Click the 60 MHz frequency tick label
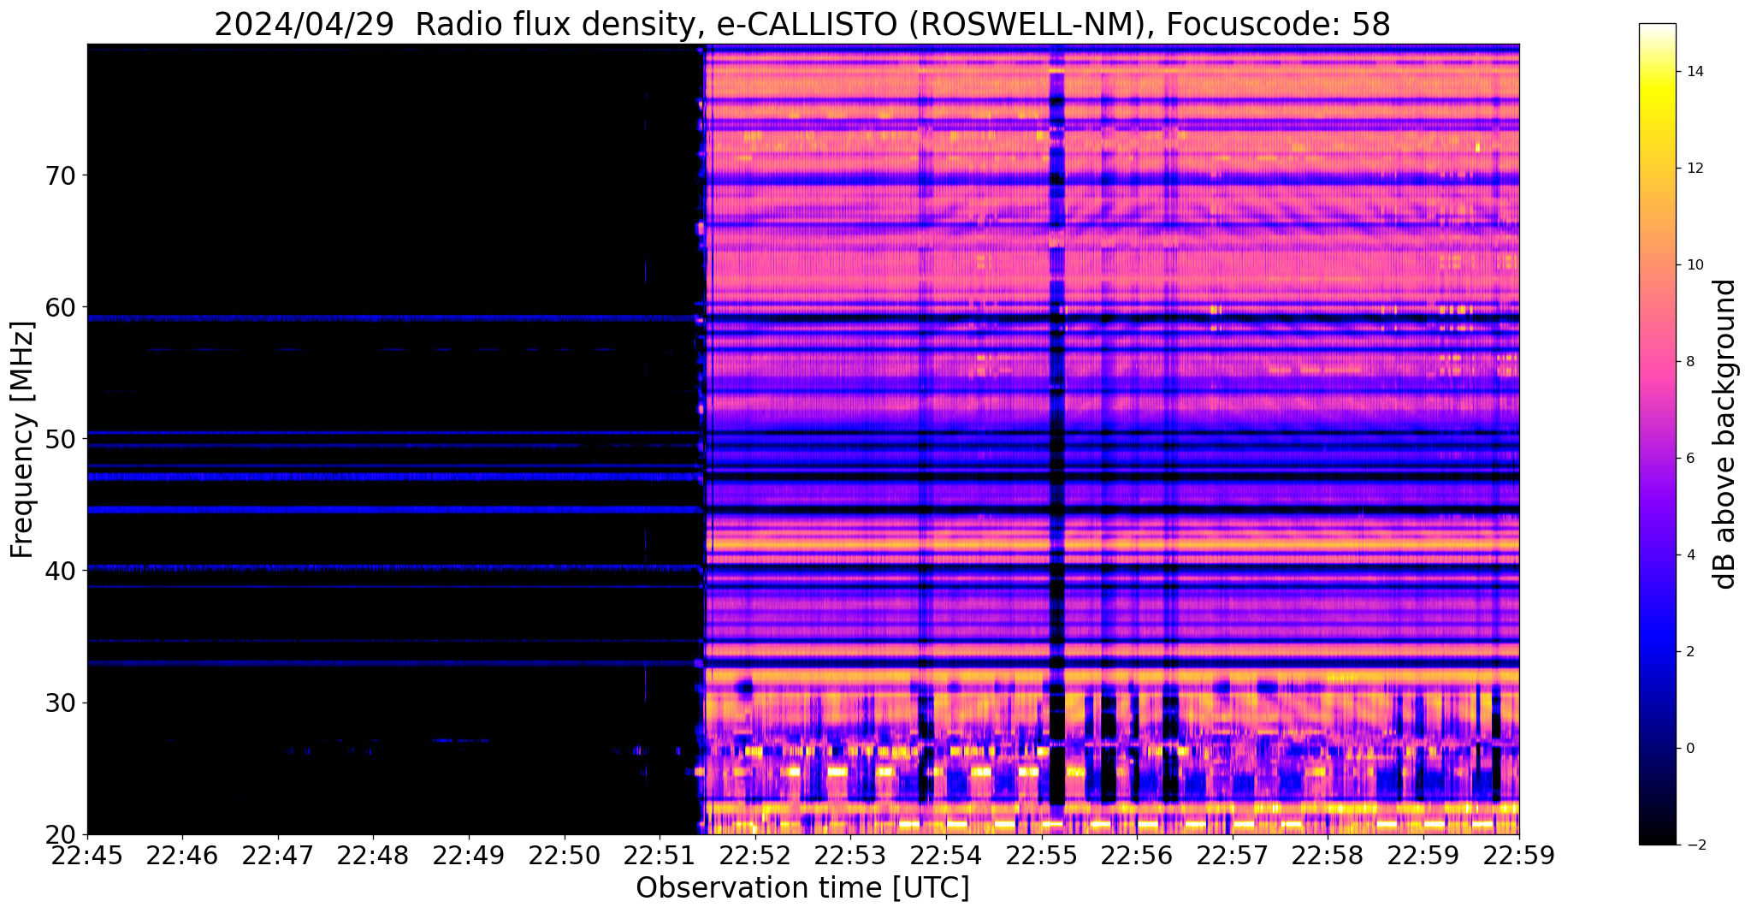 60,307
